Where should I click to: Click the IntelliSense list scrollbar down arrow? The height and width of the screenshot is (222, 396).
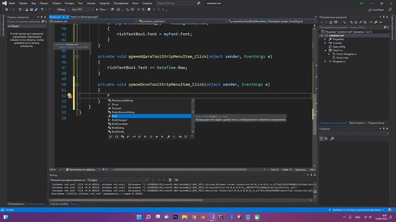tap(193, 131)
